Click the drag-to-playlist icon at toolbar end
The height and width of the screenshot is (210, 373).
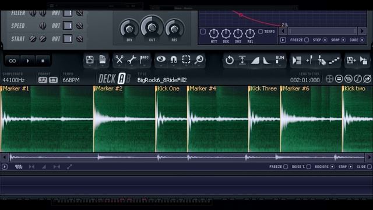click(364, 60)
